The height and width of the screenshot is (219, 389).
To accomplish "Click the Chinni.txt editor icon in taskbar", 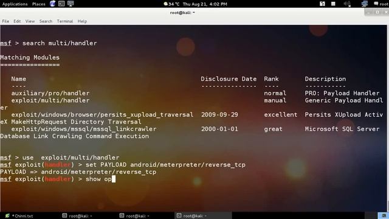I will click(7, 216).
